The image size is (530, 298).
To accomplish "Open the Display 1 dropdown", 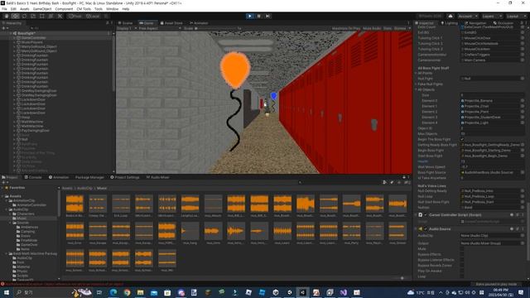I will point(127,28).
